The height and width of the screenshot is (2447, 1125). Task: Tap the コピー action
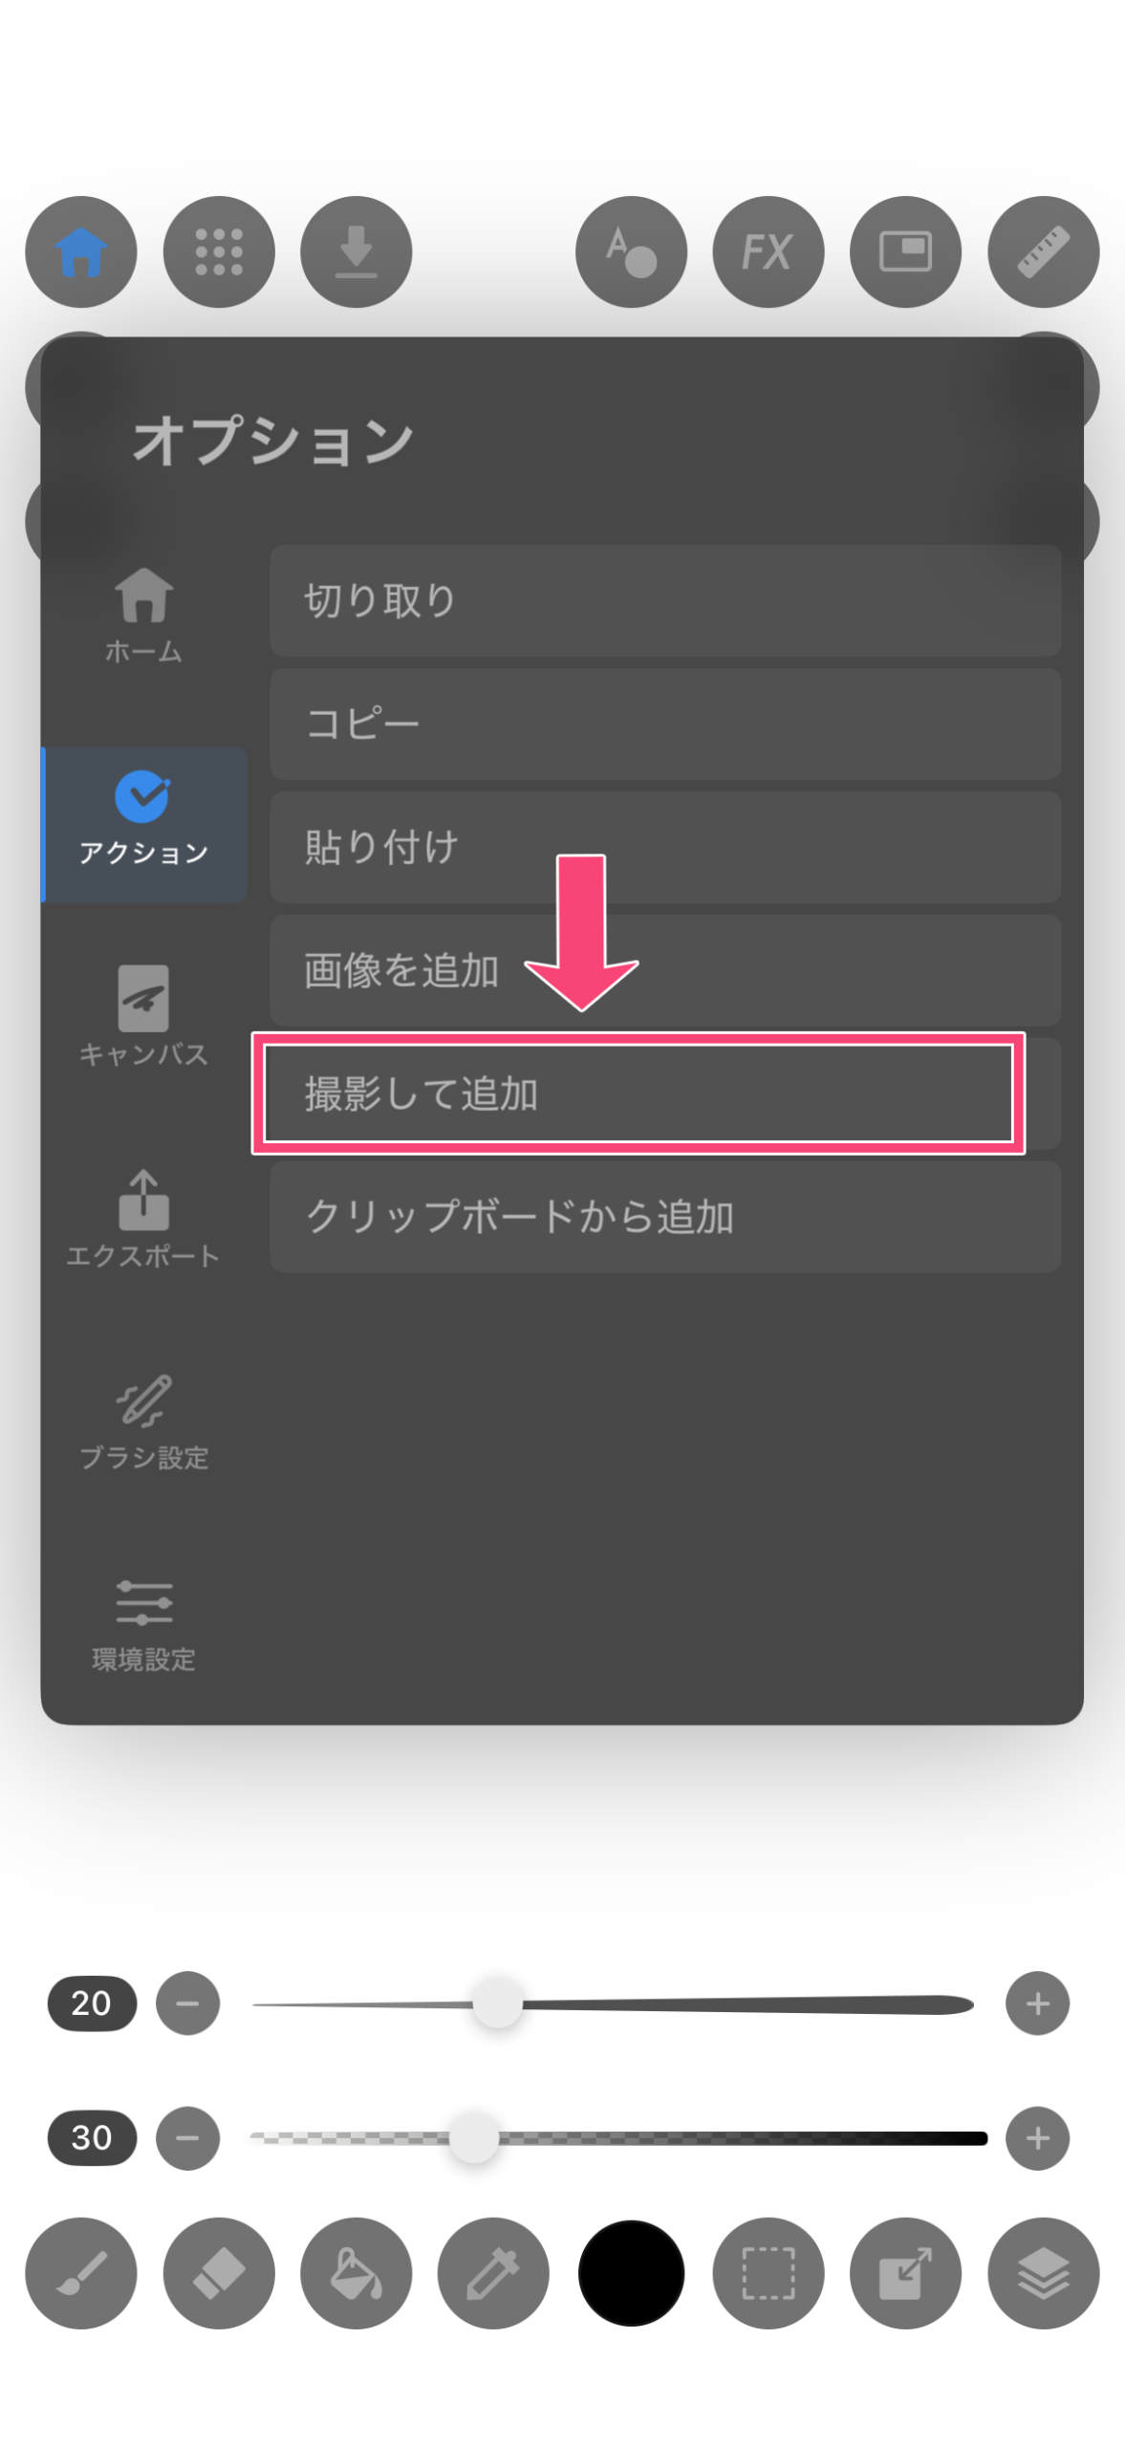[x=665, y=724]
